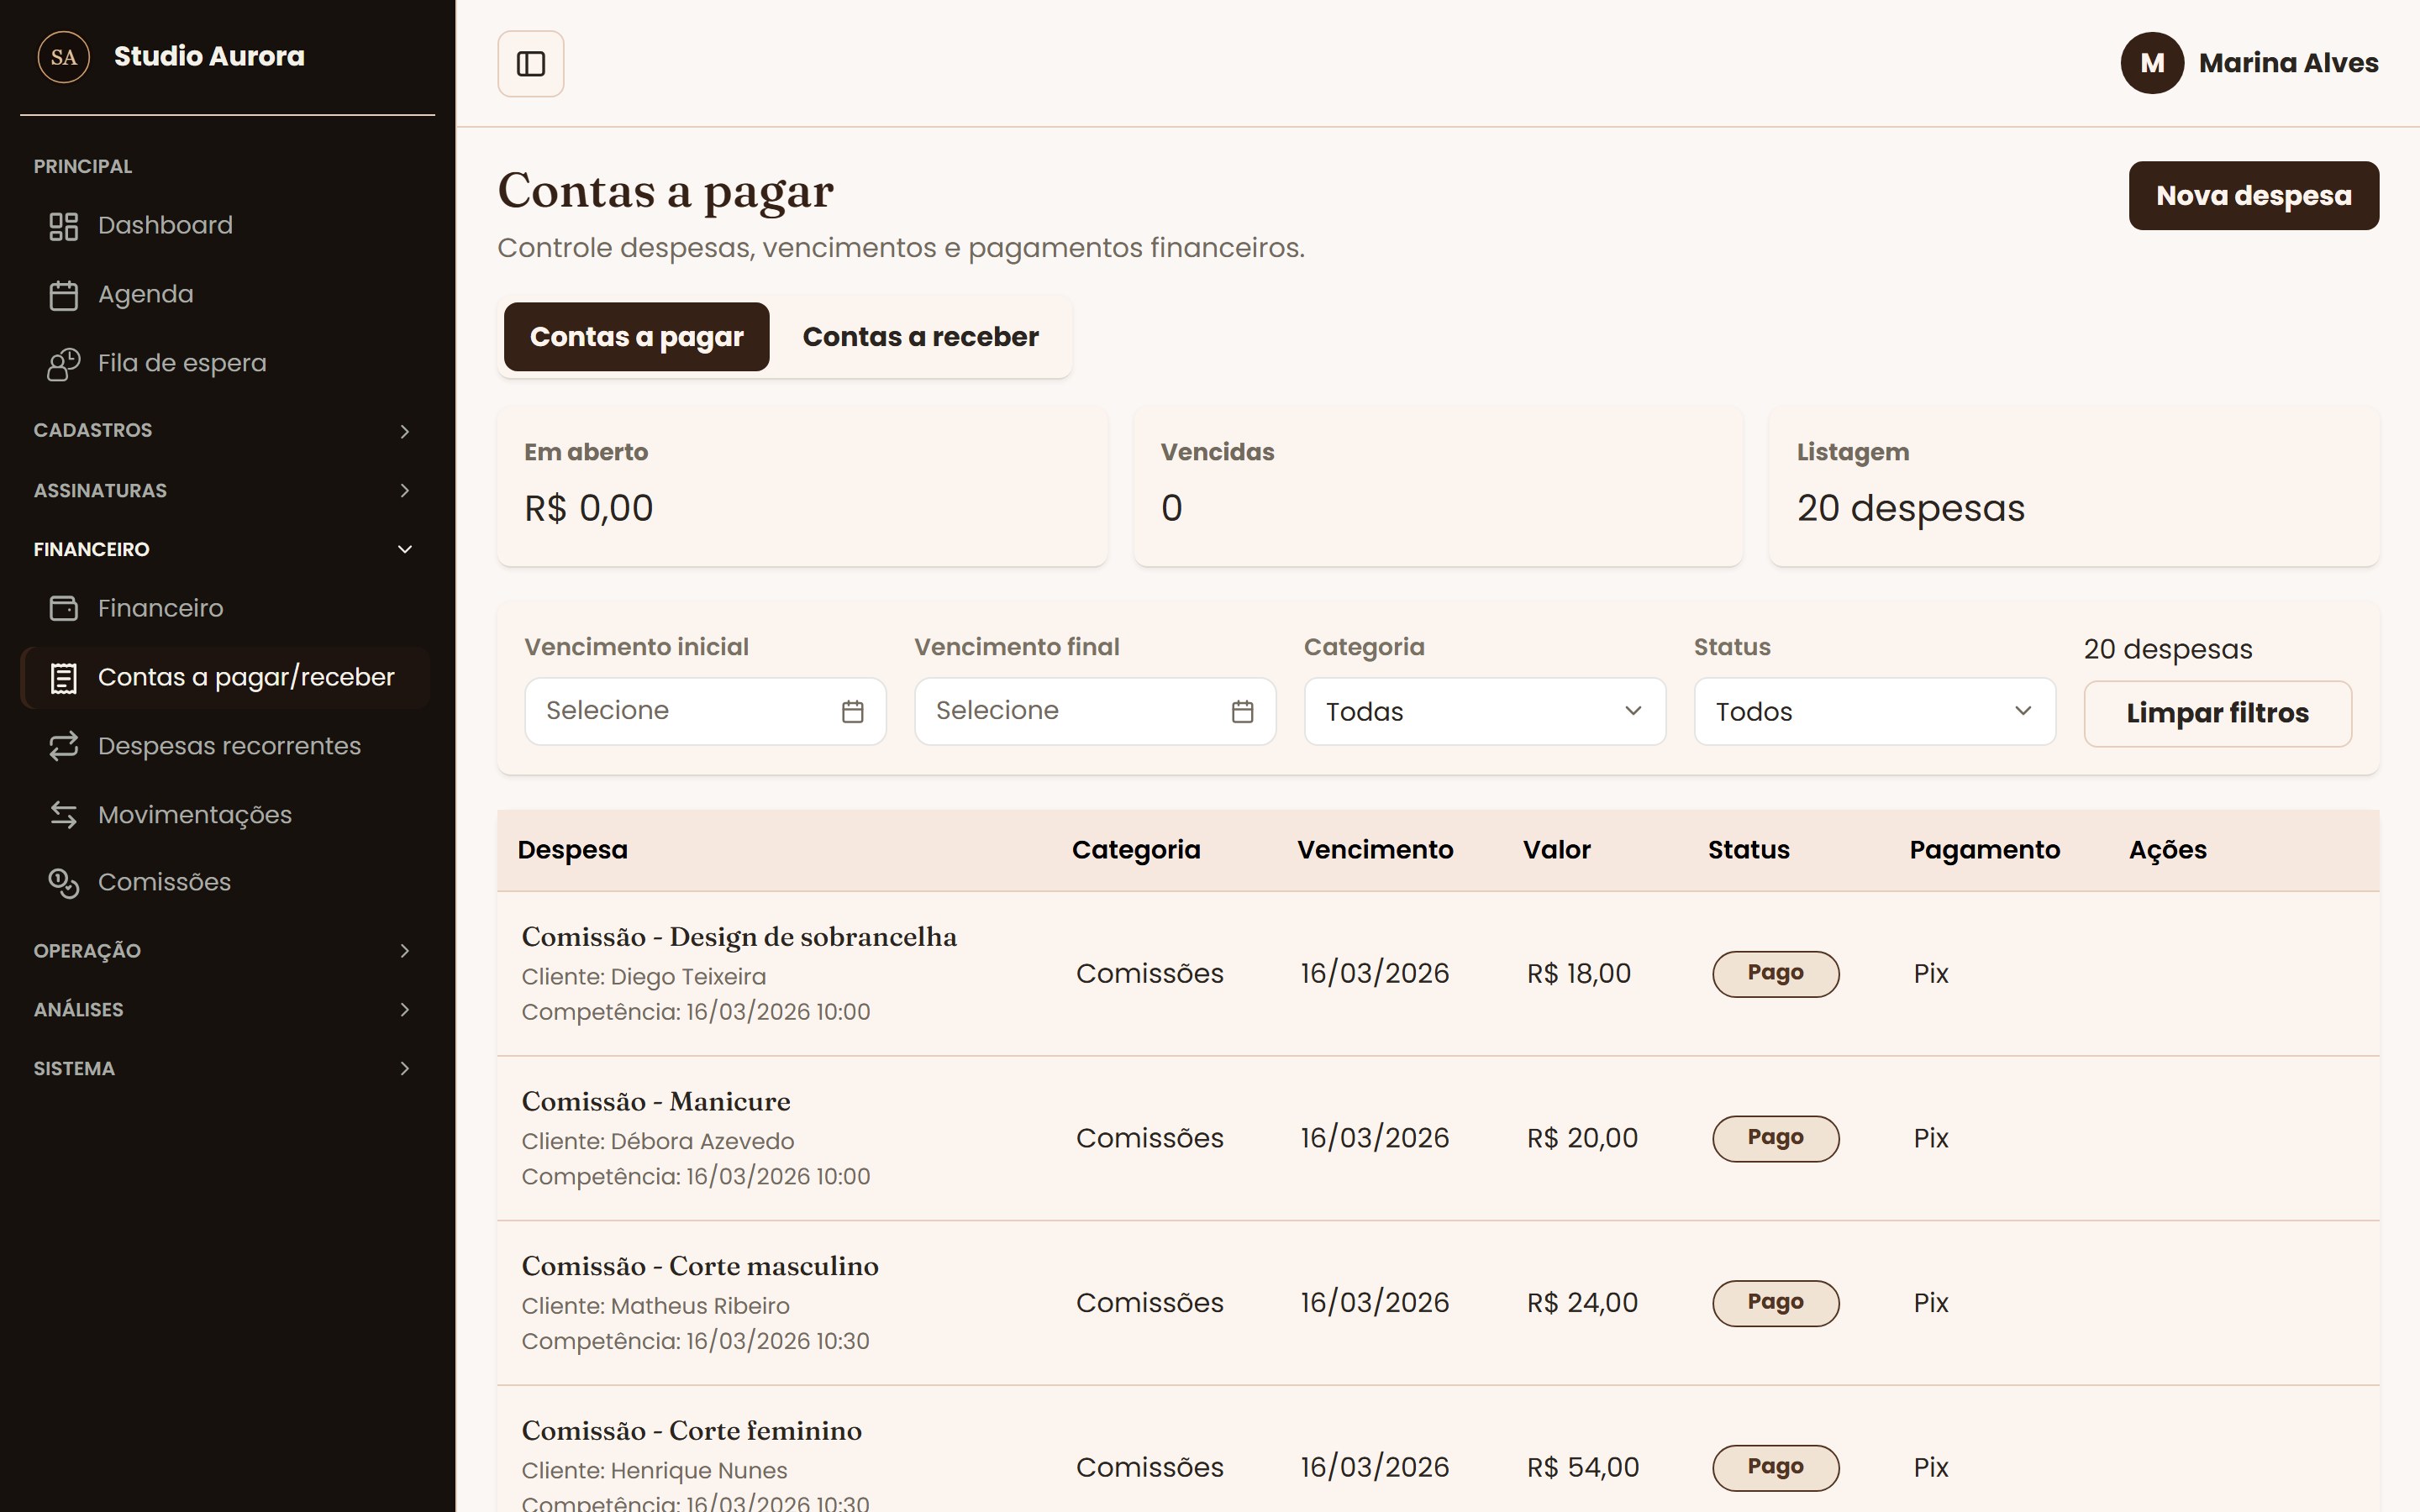The image size is (2420, 1512).
Task: Expand the Cadastros section
Action: click(226, 431)
